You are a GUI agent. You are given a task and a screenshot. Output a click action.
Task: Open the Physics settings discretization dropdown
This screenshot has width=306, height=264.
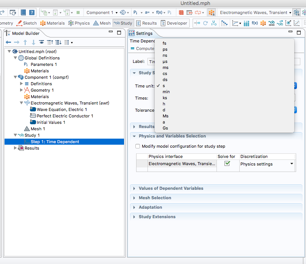[x=292, y=164]
